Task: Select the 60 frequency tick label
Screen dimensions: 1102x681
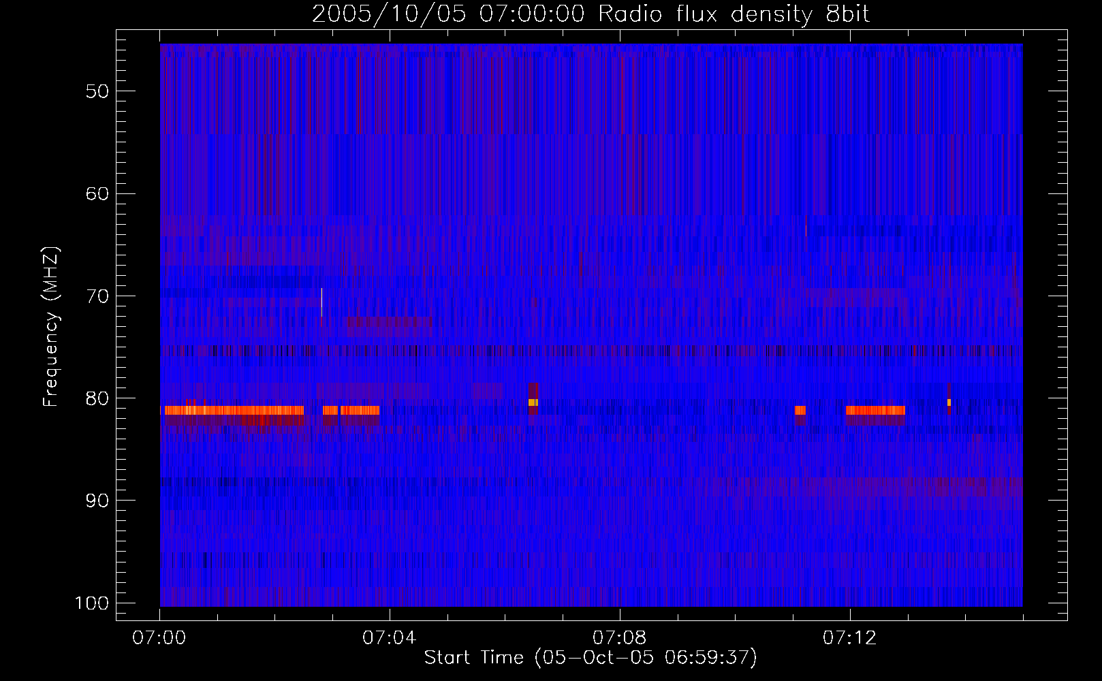Action: (x=97, y=193)
